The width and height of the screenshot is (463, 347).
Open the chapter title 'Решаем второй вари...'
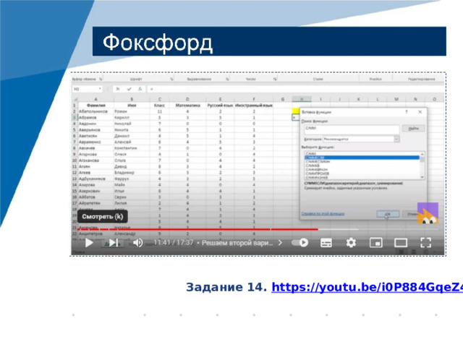tap(237, 243)
